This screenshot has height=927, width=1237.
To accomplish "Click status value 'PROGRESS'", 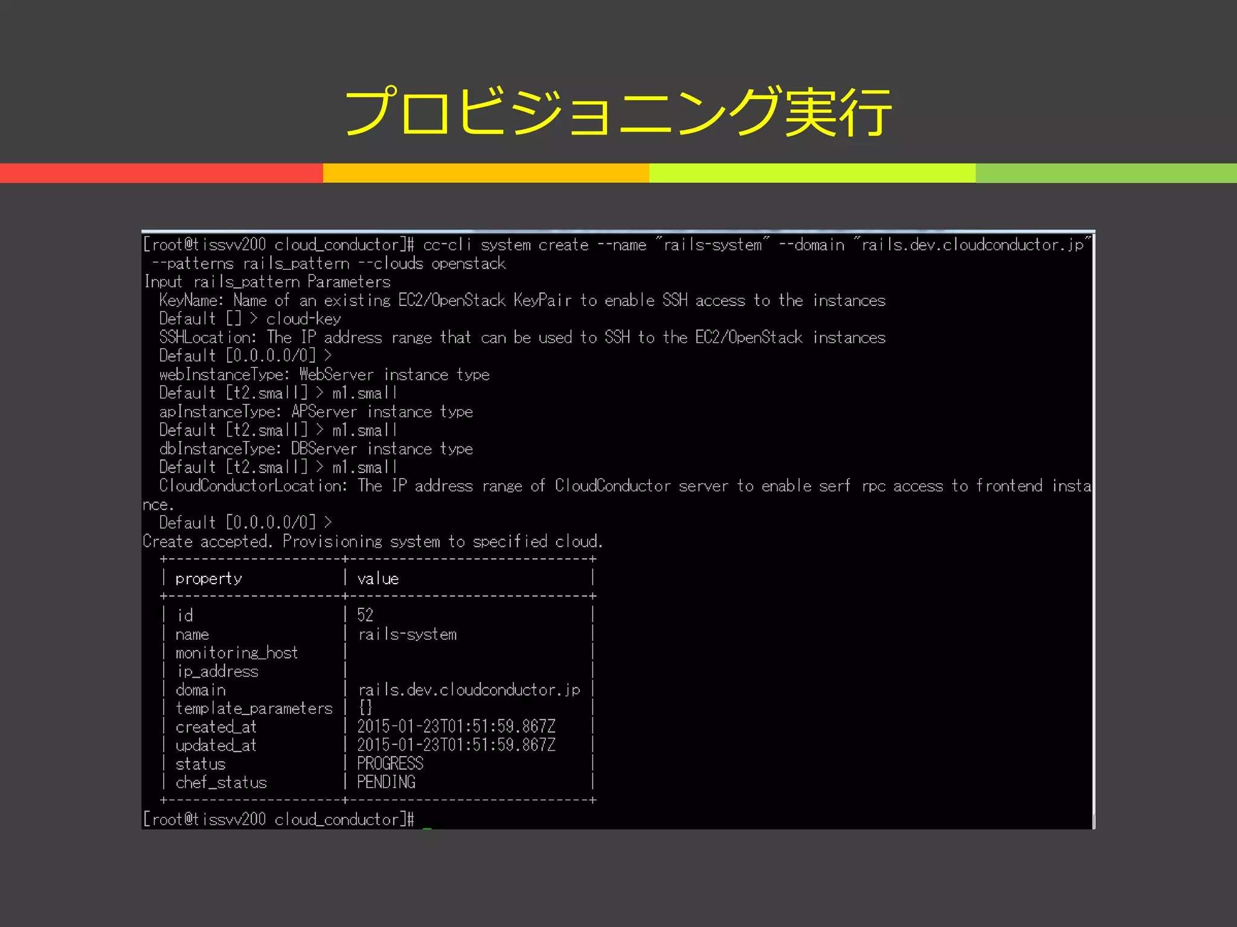I will [x=390, y=763].
